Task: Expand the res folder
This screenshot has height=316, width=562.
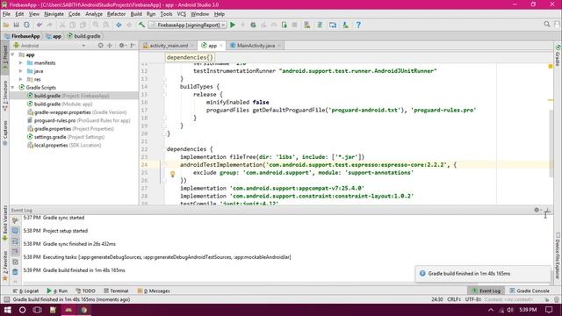Action: (21, 79)
